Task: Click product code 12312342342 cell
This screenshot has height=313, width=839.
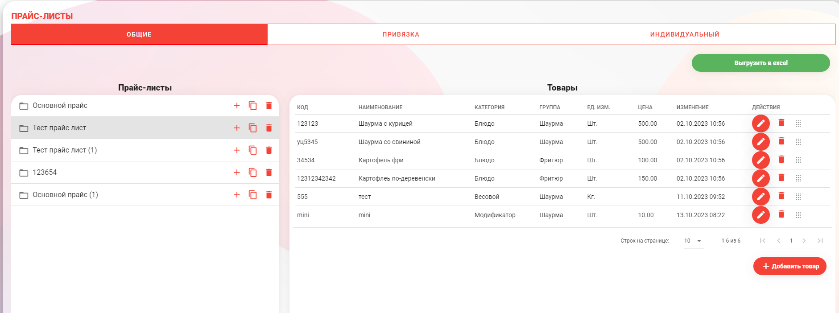Action: (x=316, y=178)
